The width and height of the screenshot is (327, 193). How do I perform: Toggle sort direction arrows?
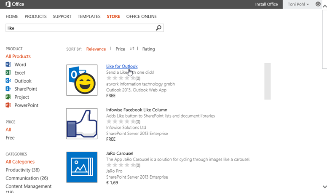[x=132, y=49]
